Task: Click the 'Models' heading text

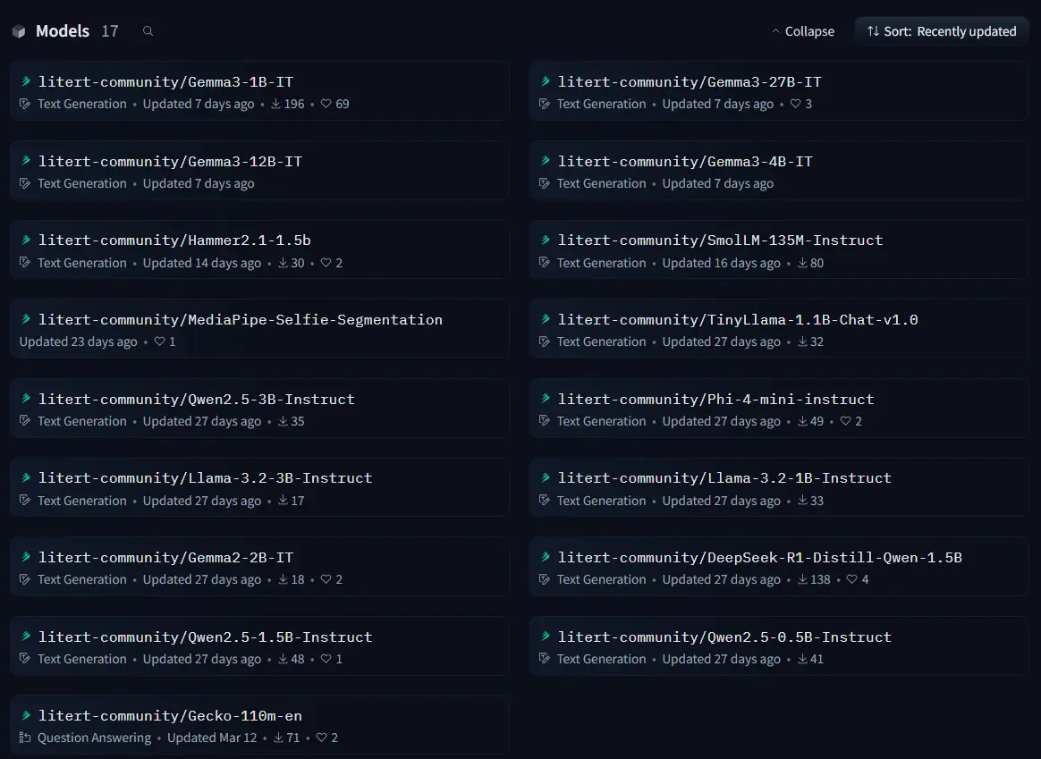Action: click(63, 31)
